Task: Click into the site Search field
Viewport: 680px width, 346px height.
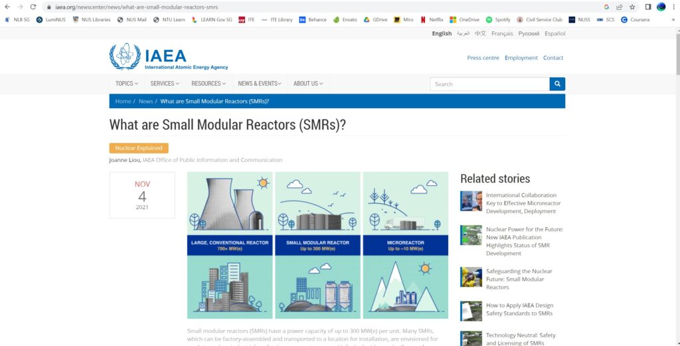Action: [x=489, y=84]
